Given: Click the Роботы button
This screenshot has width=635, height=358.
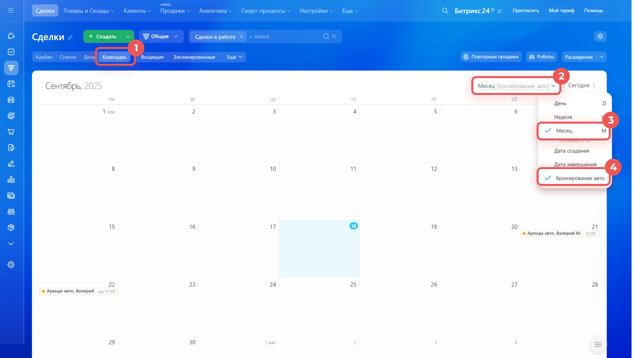Looking at the screenshot, I should [541, 57].
